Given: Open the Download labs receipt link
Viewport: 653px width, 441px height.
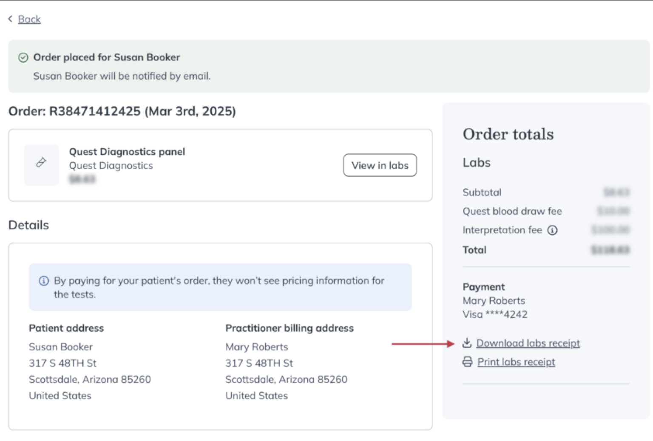Looking at the screenshot, I should click(528, 343).
